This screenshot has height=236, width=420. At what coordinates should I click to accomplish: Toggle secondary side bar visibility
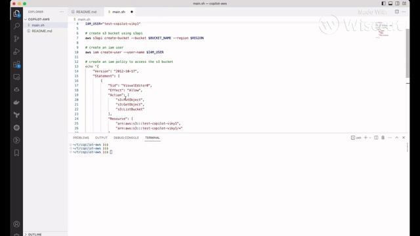pos(398,3)
